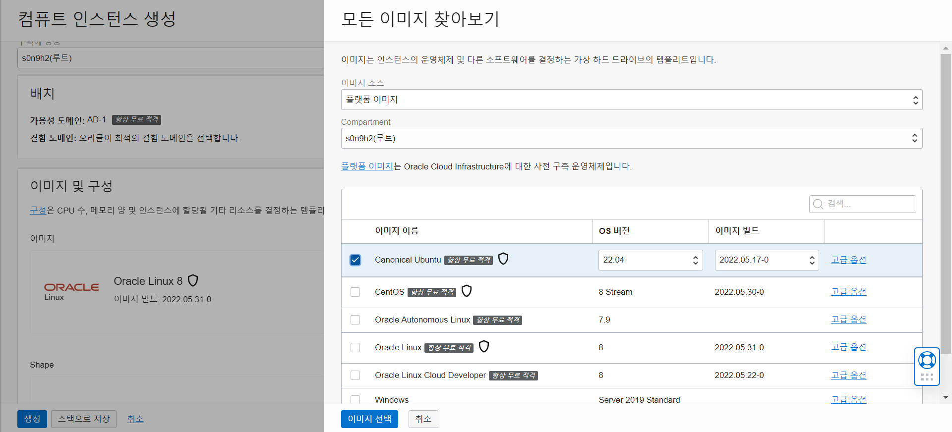Open 고급 옵션 for Oracle Linux Cloud Developer

coord(848,376)
